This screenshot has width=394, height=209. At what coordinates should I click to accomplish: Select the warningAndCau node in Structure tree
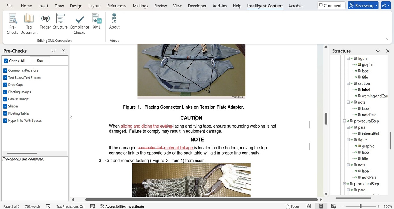click(374, 96)
